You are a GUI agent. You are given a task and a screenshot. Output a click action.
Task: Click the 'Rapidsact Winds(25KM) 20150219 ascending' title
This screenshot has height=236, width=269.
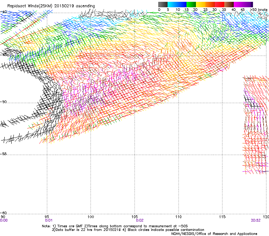click(51, 6)
